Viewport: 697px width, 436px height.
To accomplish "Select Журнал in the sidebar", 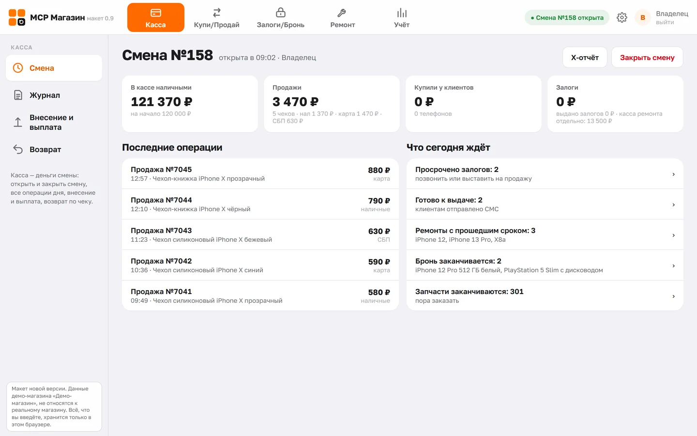I will (54, 95).
